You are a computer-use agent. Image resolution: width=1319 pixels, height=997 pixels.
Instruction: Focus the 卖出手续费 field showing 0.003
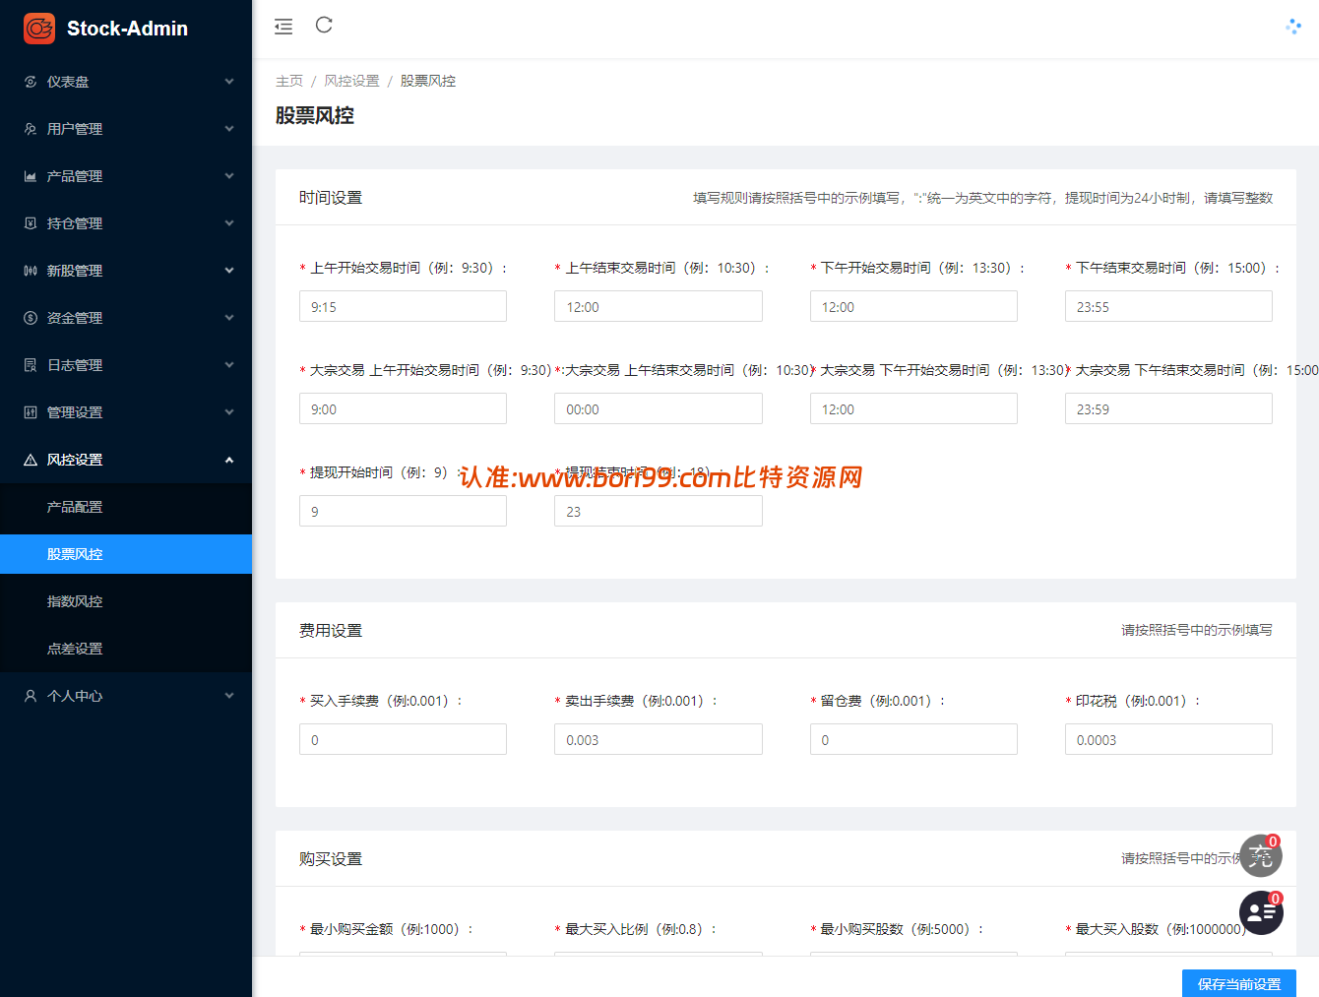coord(658,739)
